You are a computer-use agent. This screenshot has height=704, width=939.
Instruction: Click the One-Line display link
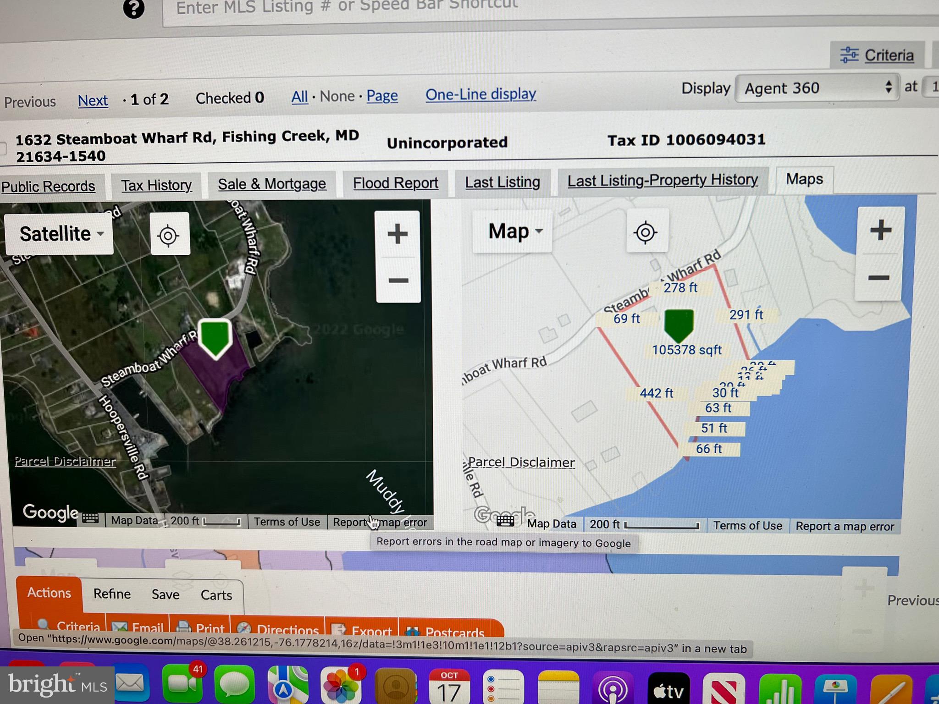(x=481, y=94)
